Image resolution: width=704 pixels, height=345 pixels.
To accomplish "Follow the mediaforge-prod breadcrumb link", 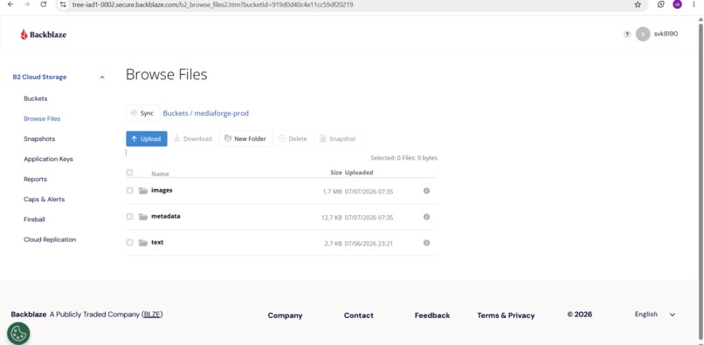I will coord(221,113).
